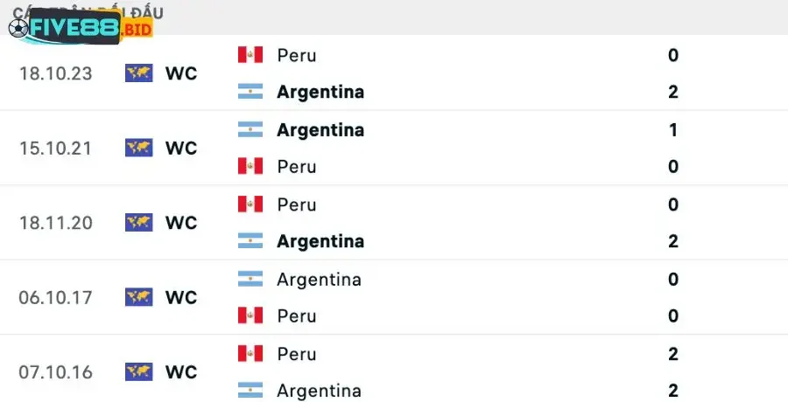The image size is (788, 402).
Task: Select bold Argentina in the 18.11.20 match
Action: pyautogui.click(x=320, y=241)
